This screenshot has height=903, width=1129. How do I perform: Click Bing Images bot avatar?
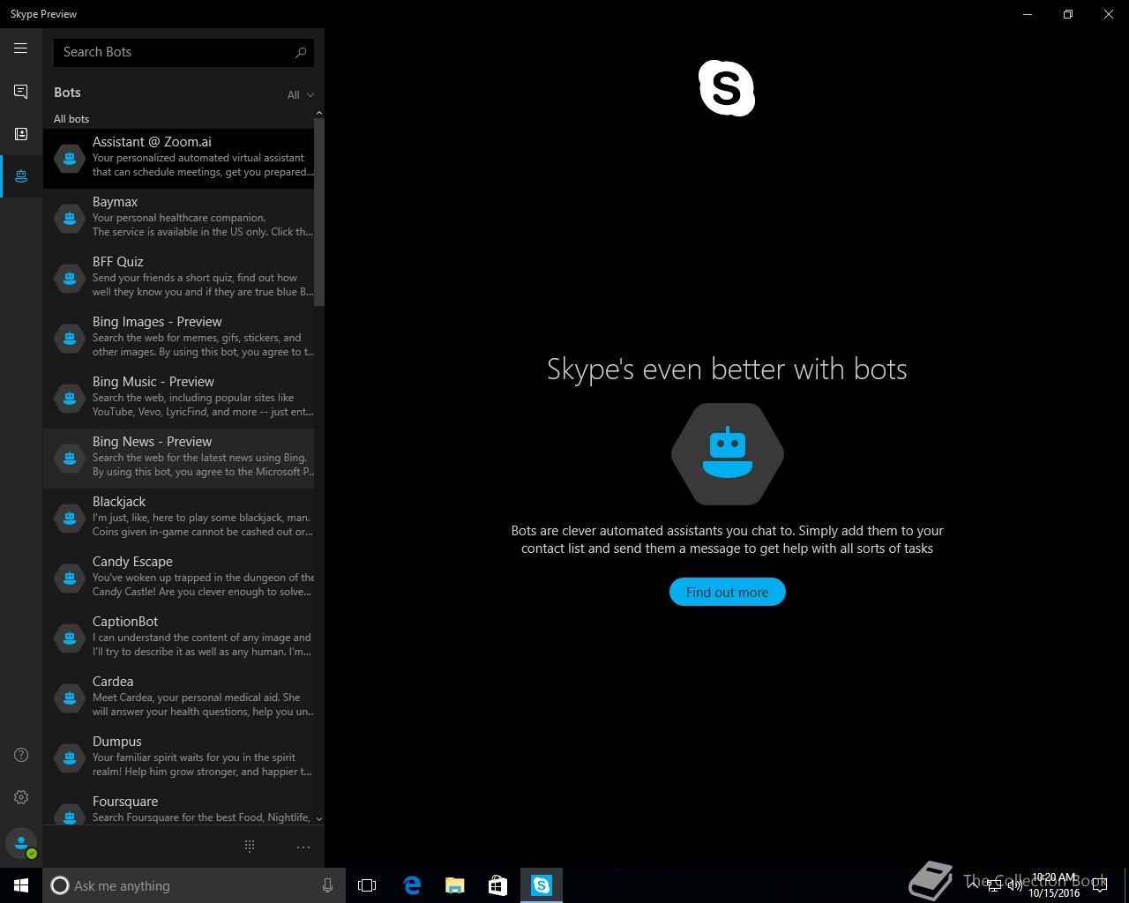pos(70,338)
